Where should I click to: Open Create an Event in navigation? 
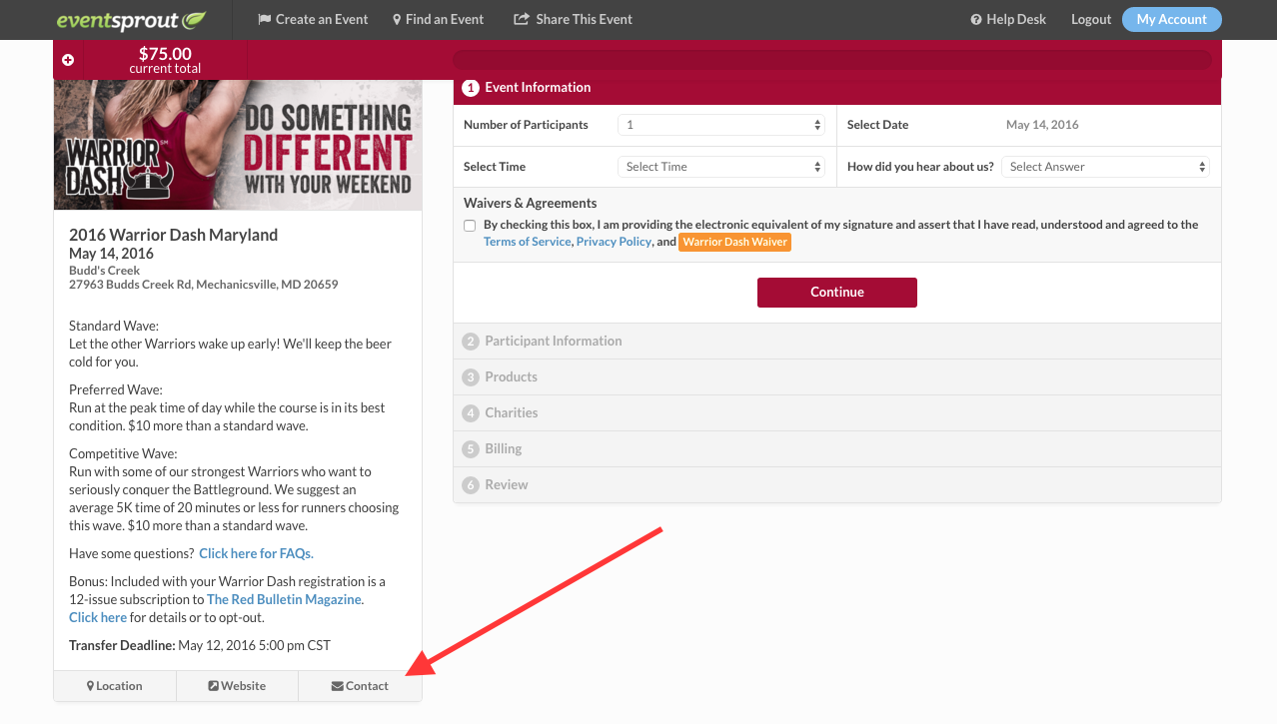tap(313, 19)
